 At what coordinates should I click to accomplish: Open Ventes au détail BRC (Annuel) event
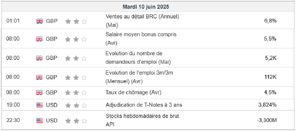[142, 17]
